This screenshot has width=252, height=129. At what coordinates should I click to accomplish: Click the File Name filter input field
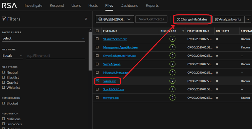[x=56, y=56]
